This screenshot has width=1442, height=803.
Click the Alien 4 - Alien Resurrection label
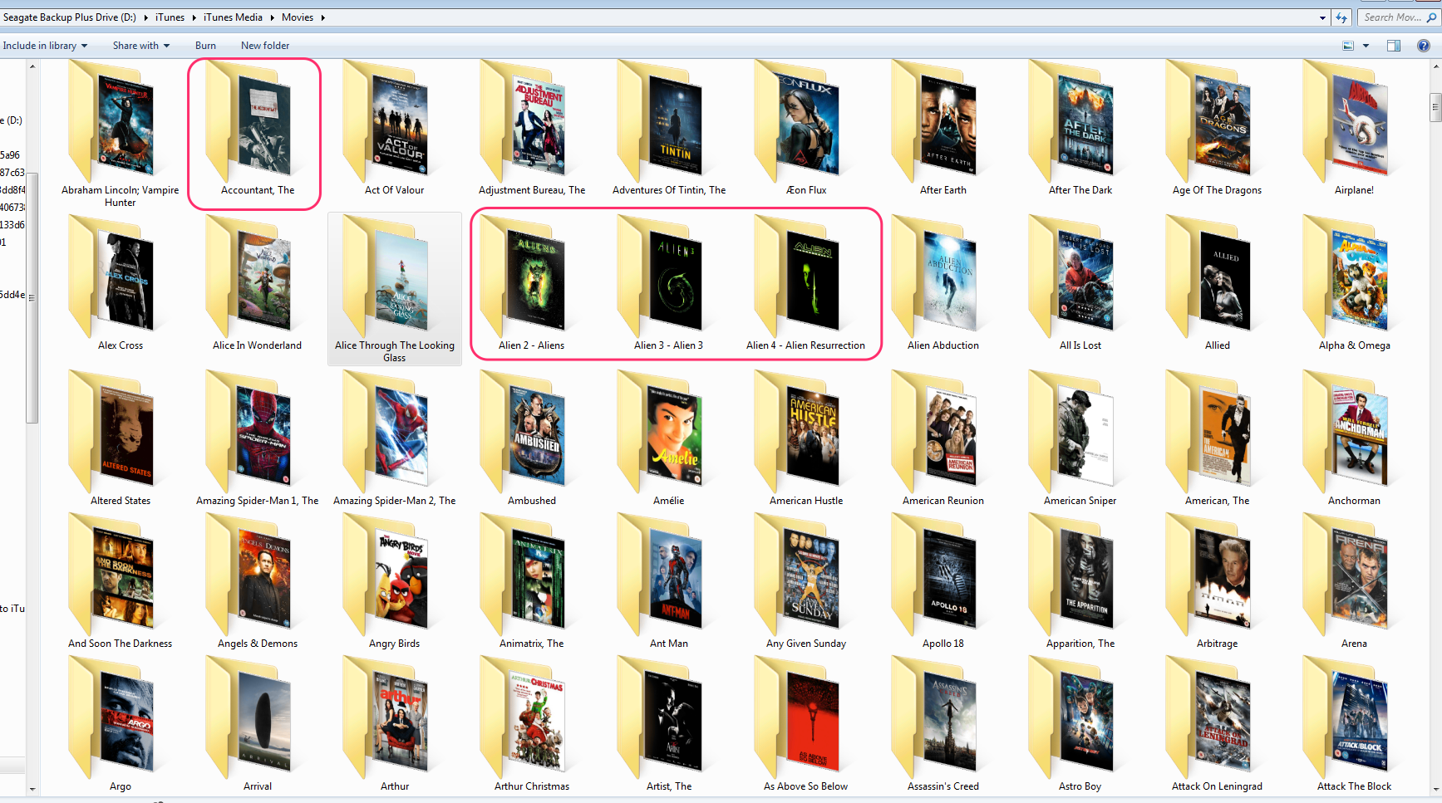(x=805, y=345)
